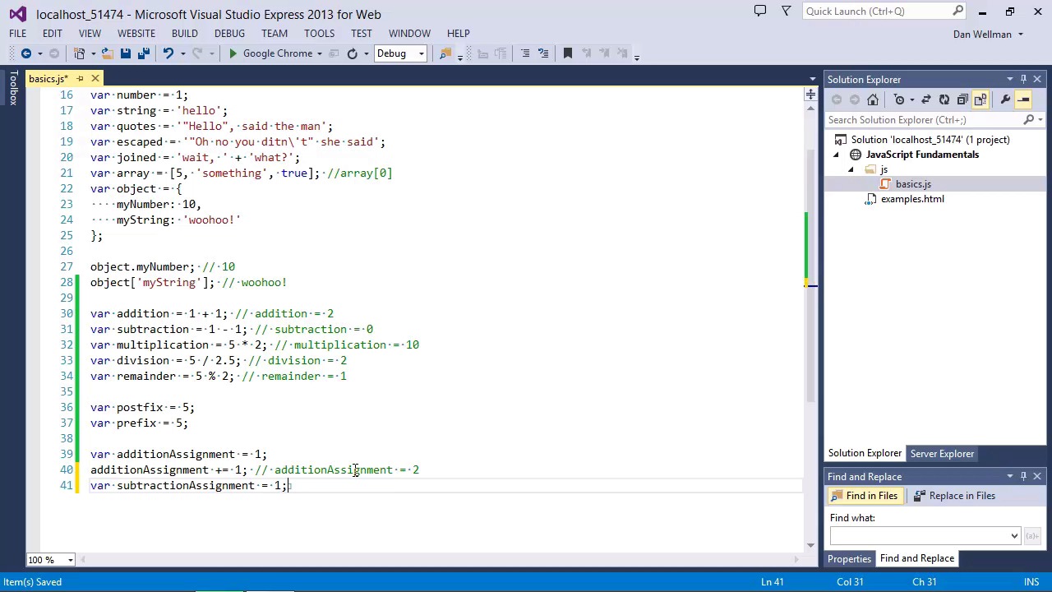
Task: Select basics.js file in Solution Explorer
Action: pos(913,184)
